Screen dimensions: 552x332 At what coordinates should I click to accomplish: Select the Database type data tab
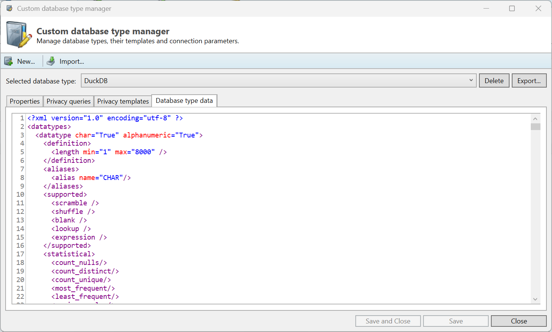184,101
